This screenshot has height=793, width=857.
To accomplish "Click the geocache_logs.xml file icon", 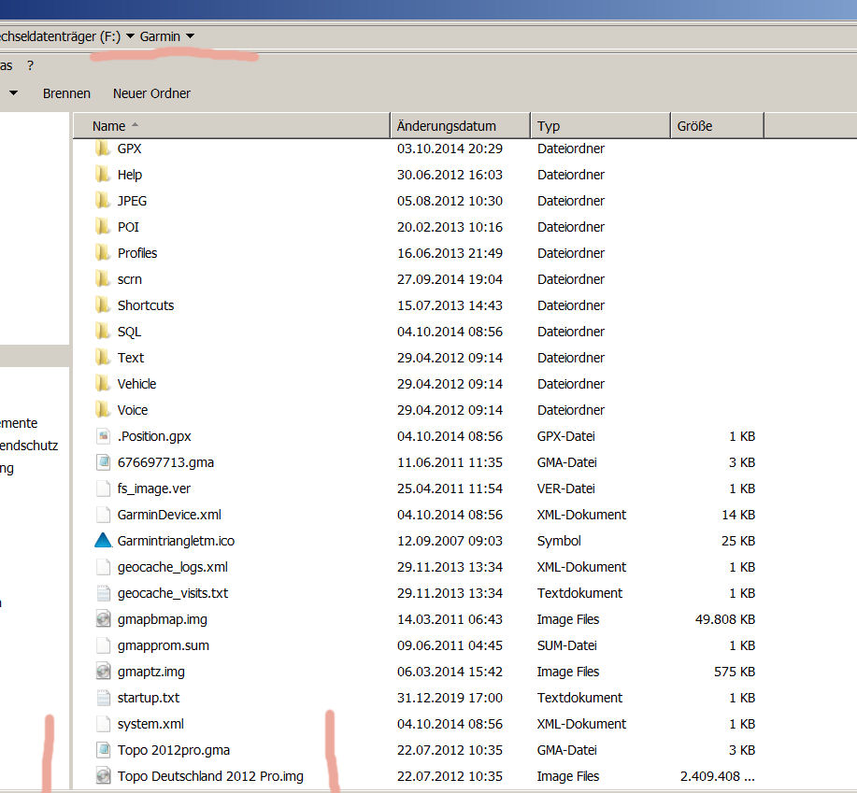I will (x=103, y=567).
